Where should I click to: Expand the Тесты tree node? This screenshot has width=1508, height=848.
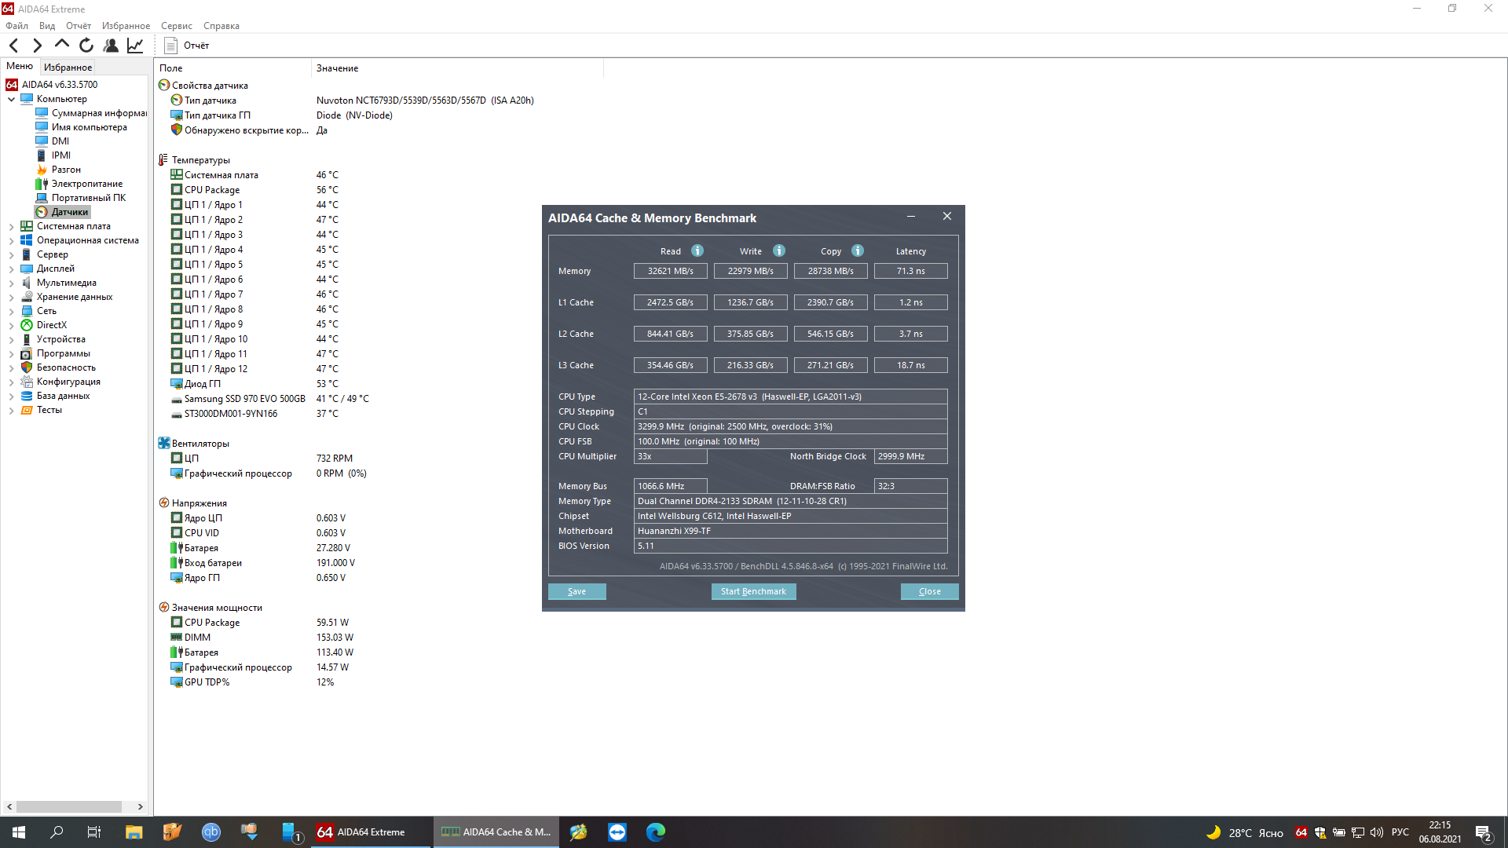pos(11,410)
